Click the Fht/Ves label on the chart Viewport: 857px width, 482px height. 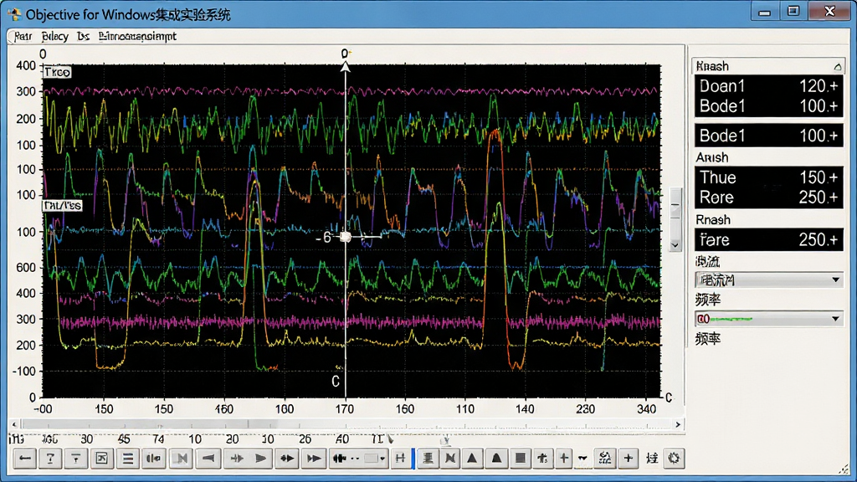(x=62, y=206)
